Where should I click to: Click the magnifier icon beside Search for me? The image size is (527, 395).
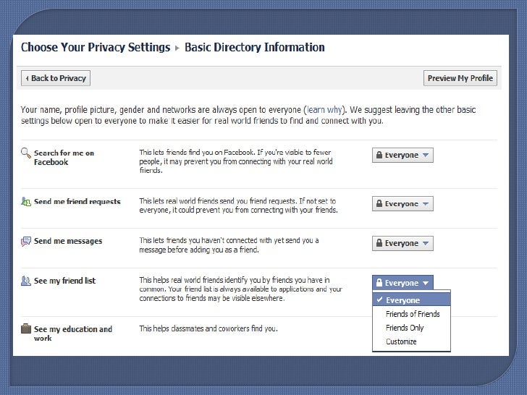[26, 153]
